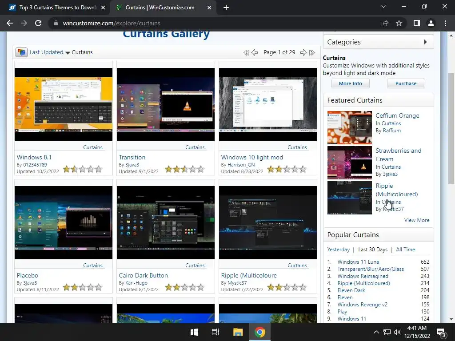Go back using browser back arrow
455x341 pixels.
pos(10,23)
